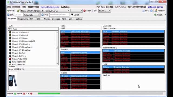The height and width of the screenshot is (97, 173).
Task: Click the Script button
Action: pyautogui.click(x=75, y=15)
